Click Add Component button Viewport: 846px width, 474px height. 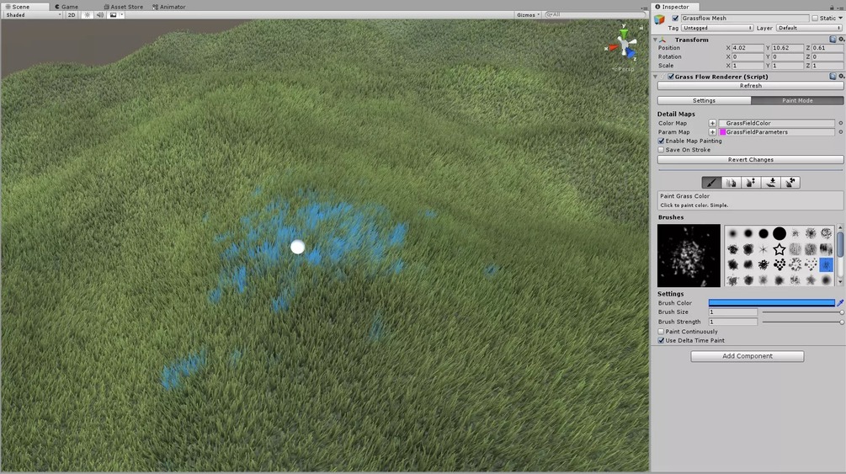point(748,356)
